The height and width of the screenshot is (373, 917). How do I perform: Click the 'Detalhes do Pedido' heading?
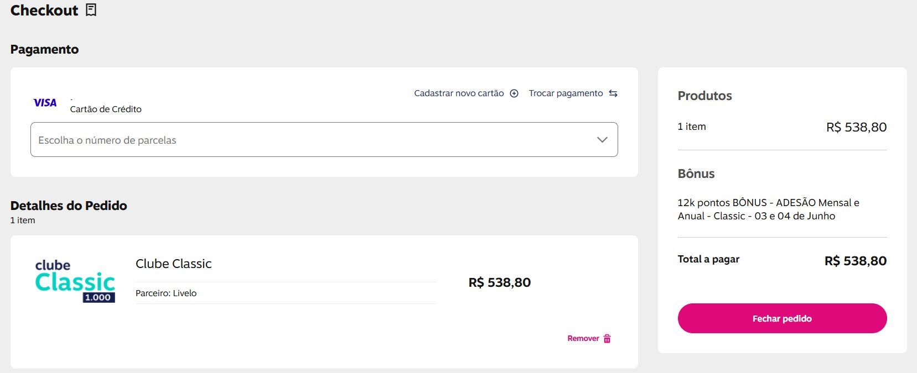(69, 206)
